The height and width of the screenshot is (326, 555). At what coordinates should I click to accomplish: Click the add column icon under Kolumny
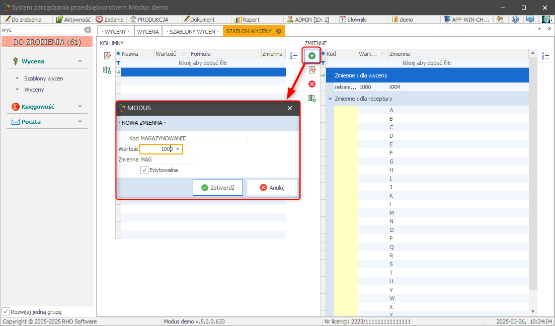(x=107, y=70)
